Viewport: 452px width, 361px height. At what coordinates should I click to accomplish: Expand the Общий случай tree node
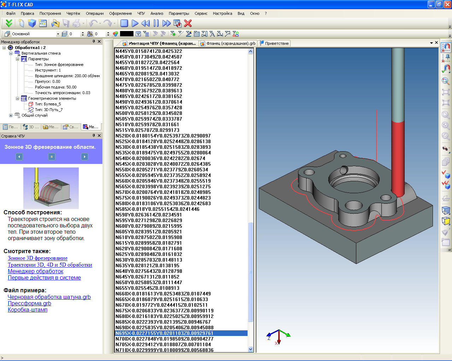click(11, 115)
